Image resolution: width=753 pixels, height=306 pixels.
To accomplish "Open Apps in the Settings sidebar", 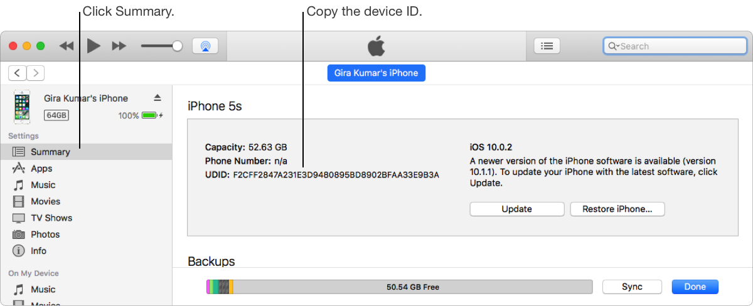I will pyautogui.click(x=41, y=169).
